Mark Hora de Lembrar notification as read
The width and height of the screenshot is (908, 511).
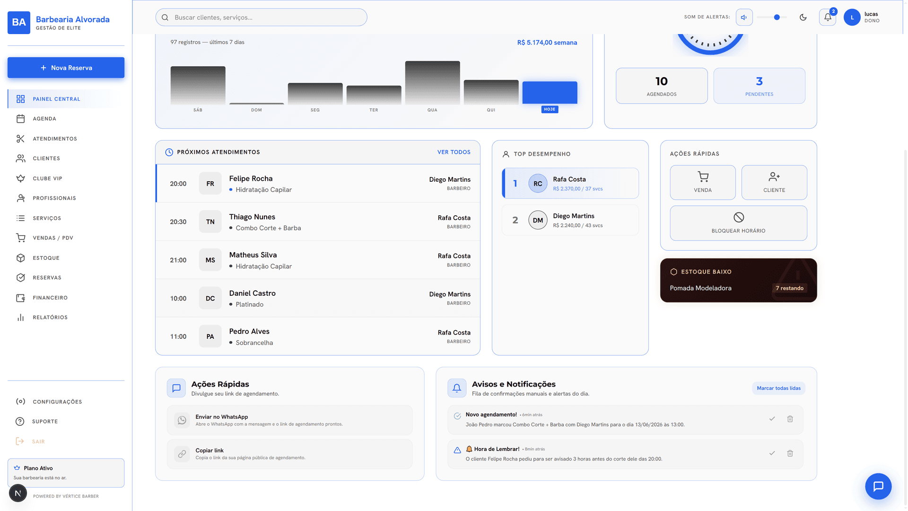(x=772, y=453)
